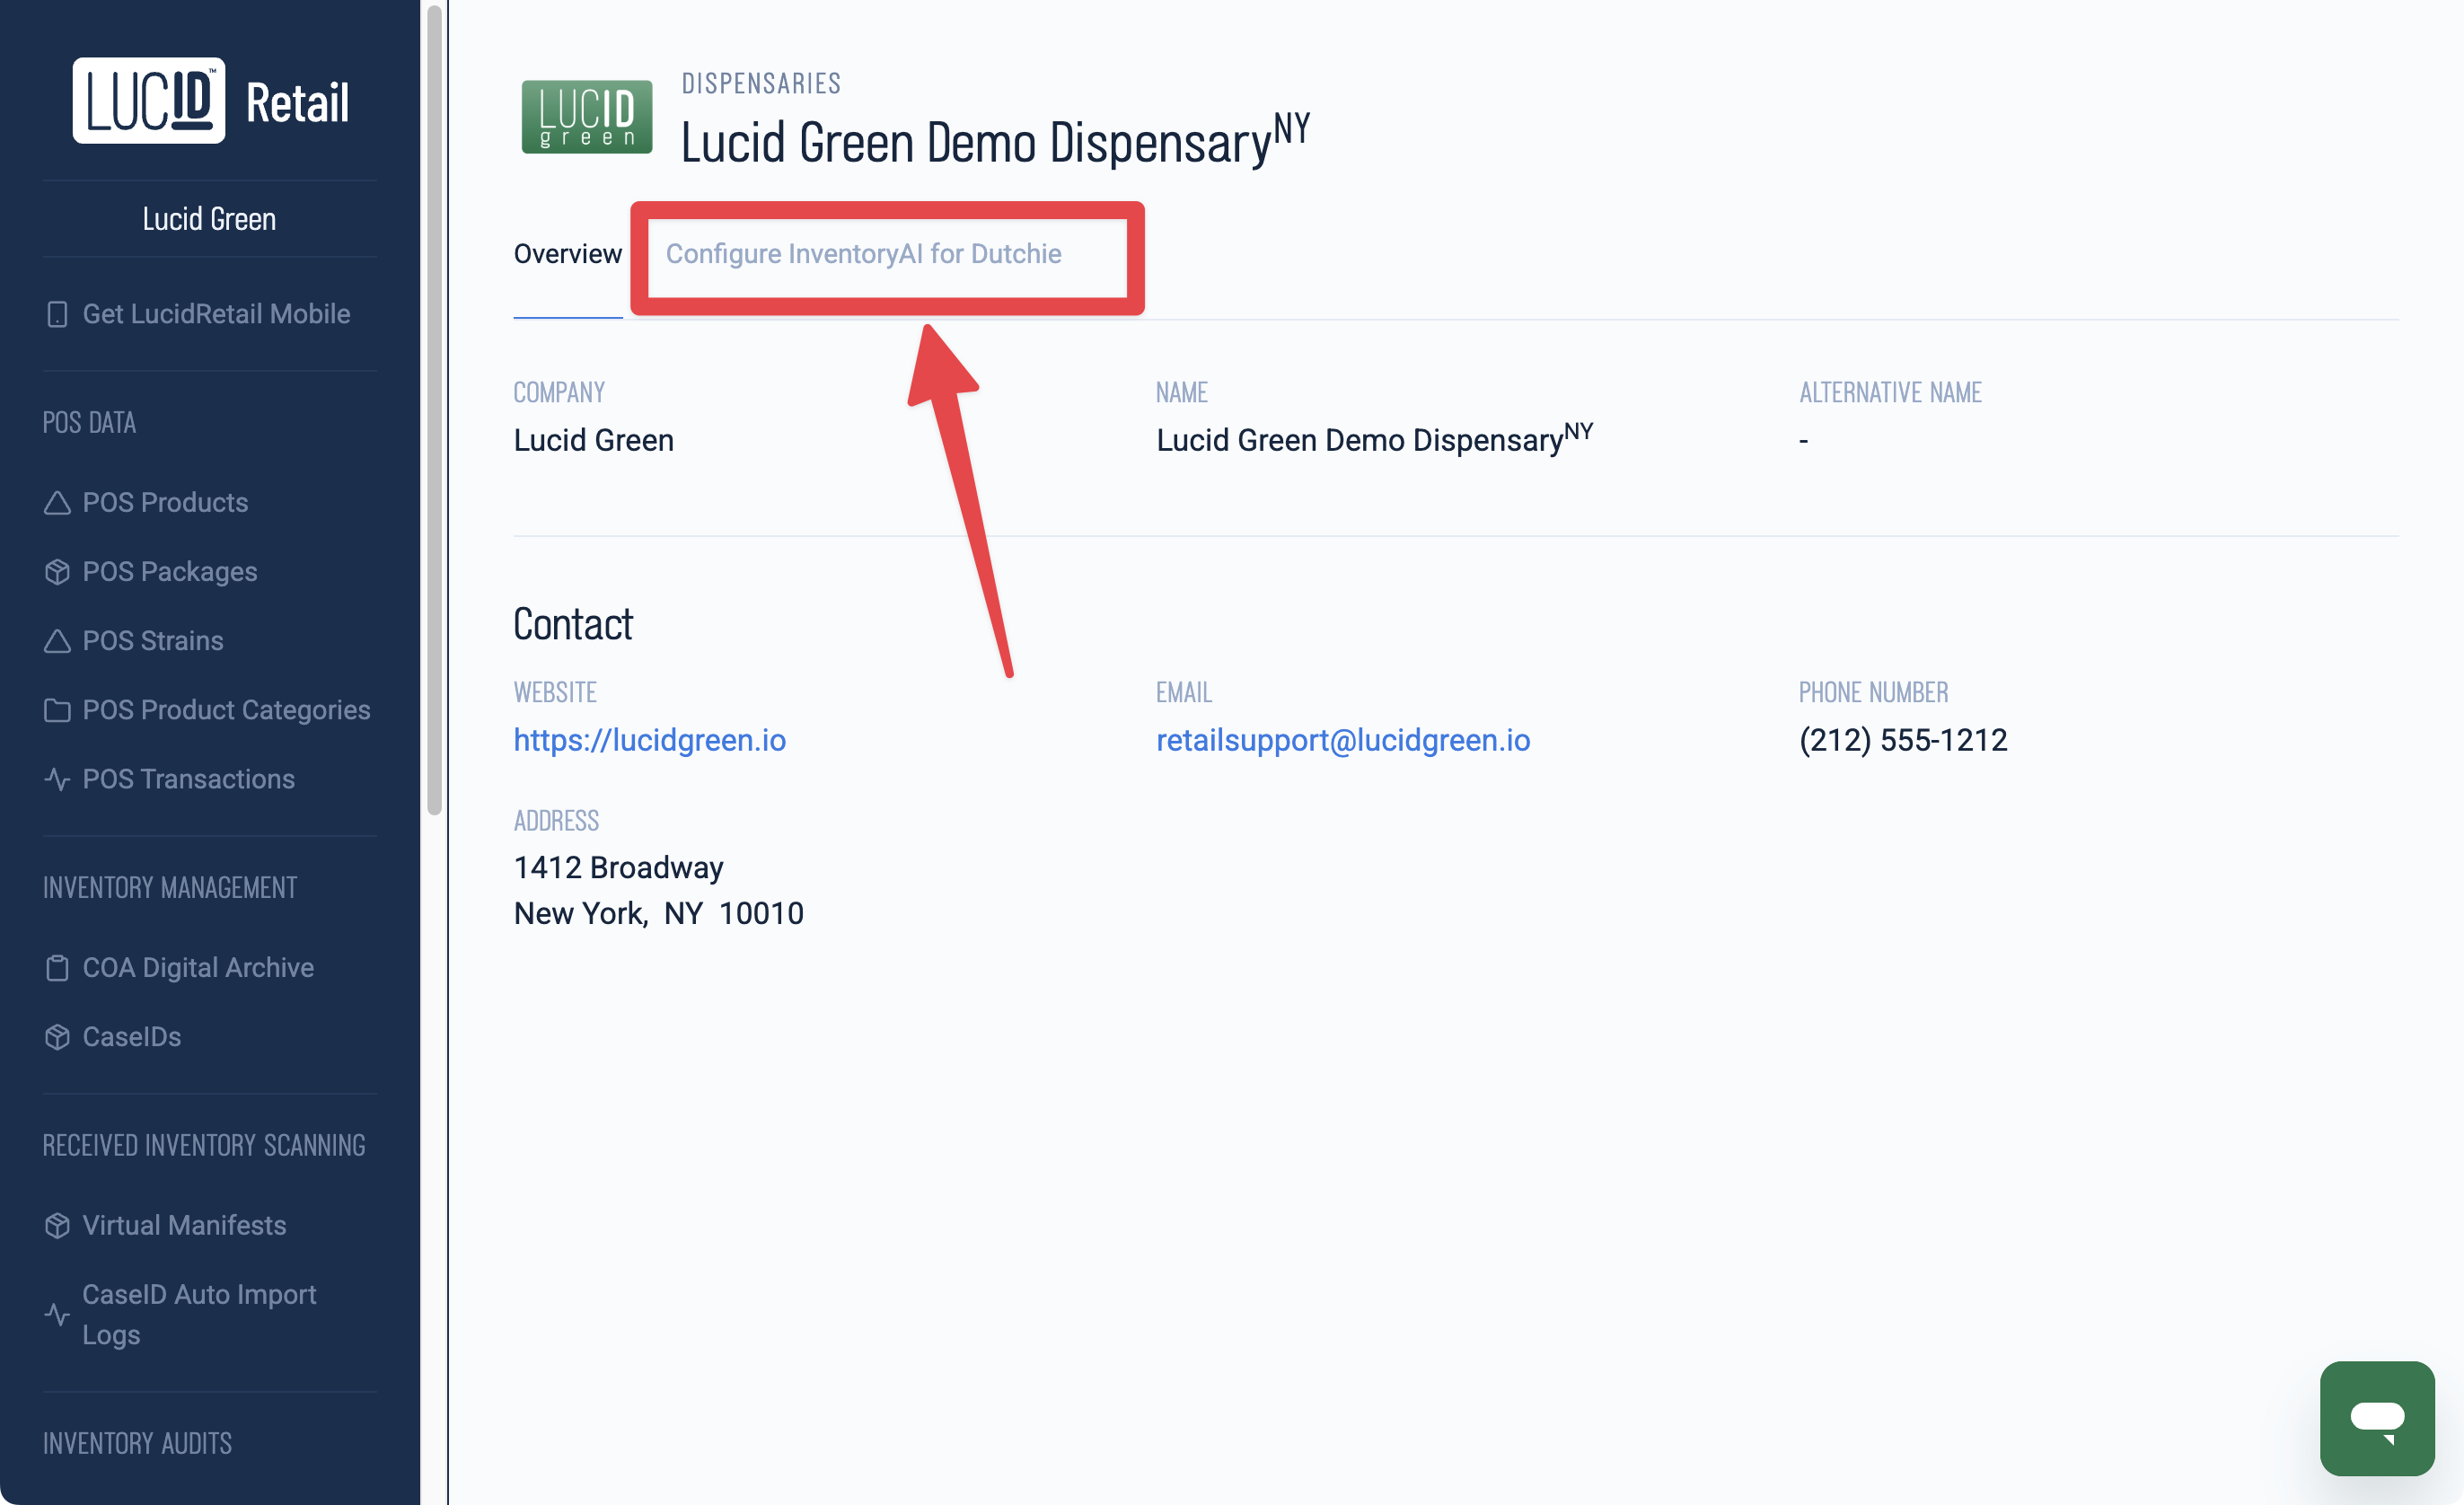The width and height of the screenshot is (2464, 1505).
Task: Open the https://lucidgreen.io website link
Action: point(649,740)
